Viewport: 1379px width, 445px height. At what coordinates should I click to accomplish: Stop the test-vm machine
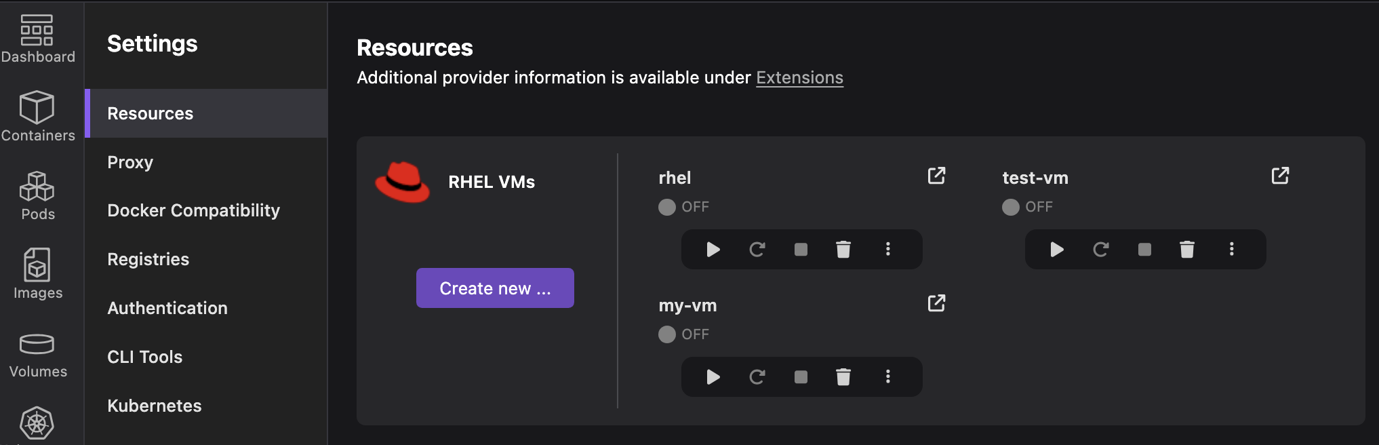(x=1144, y=250)
